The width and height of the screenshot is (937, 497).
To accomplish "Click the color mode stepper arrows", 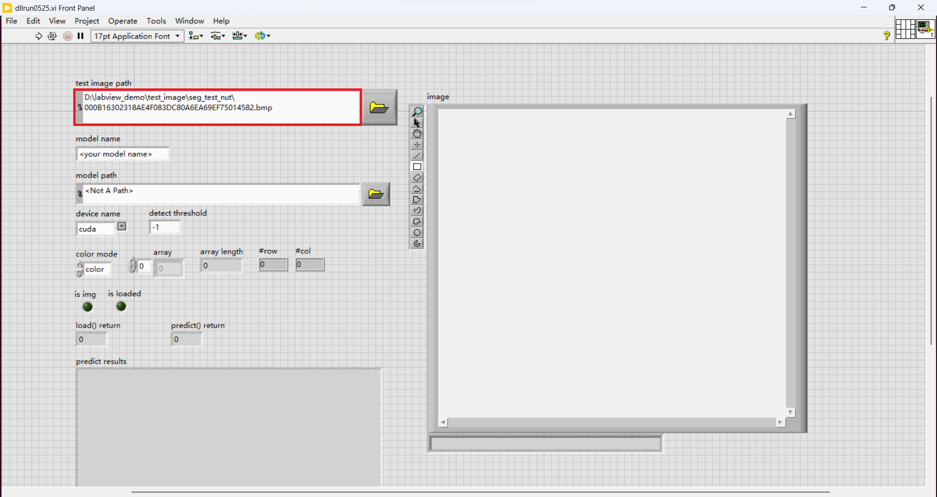I will point(80,269).
